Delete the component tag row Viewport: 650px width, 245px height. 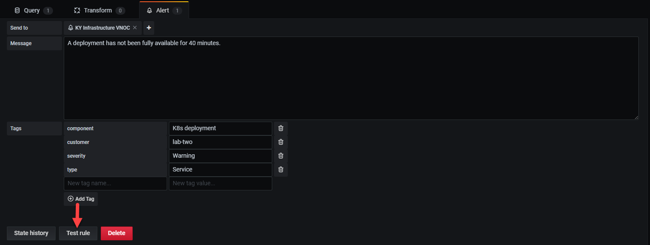click(281, 129)
